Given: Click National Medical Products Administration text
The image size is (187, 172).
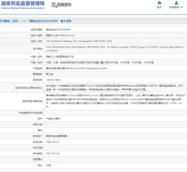Looking at the screenshot, I should pos(23,8).
